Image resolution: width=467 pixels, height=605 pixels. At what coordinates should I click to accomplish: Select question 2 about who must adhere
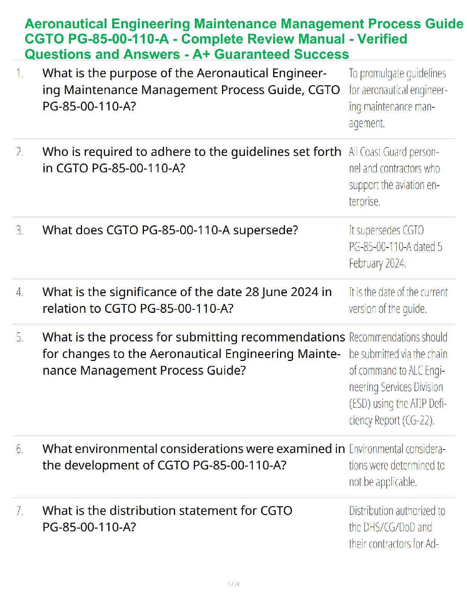(x=192, y=160)
